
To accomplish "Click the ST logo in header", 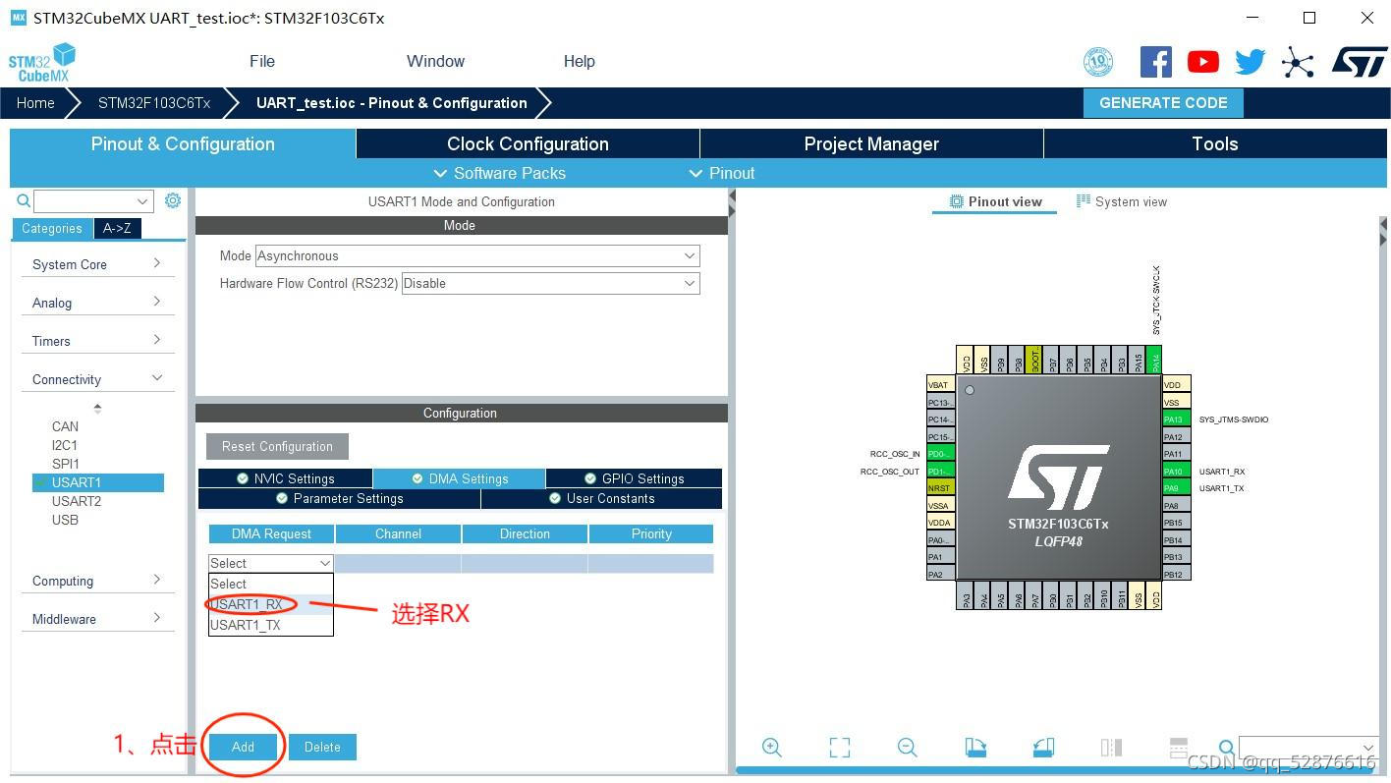I will click(1360, 61).
